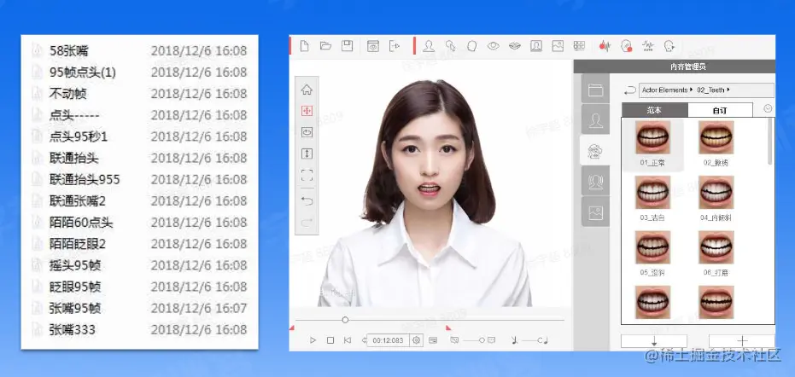Image resolution: width=795 pixels, height=377 pixels.
Task: Open the auto motion waveform icon
Action: coord(648,46)
